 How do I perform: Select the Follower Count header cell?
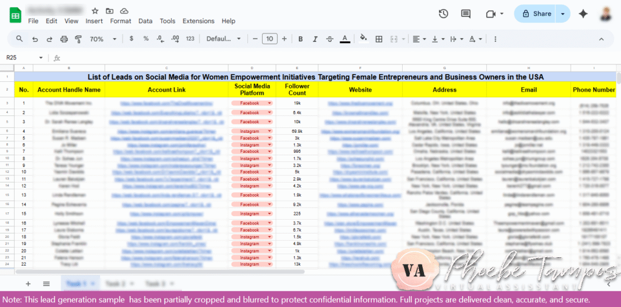(297, 90)
